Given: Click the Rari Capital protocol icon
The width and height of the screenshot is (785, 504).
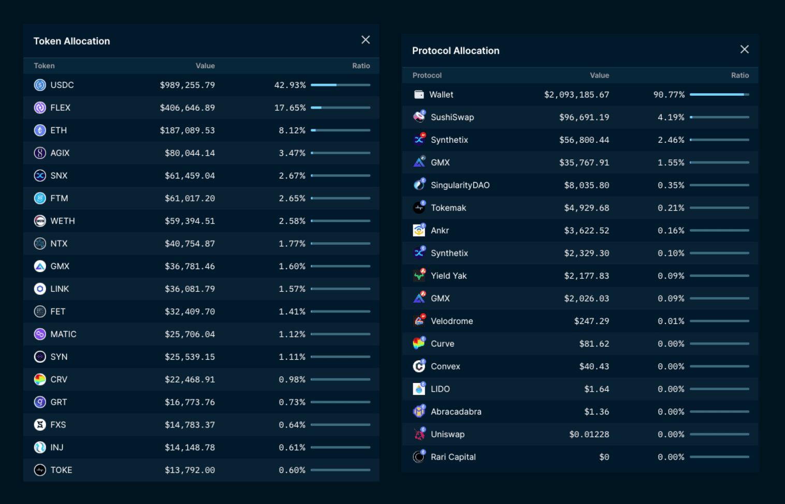Looking at the screenshot, I should [419, 457].
